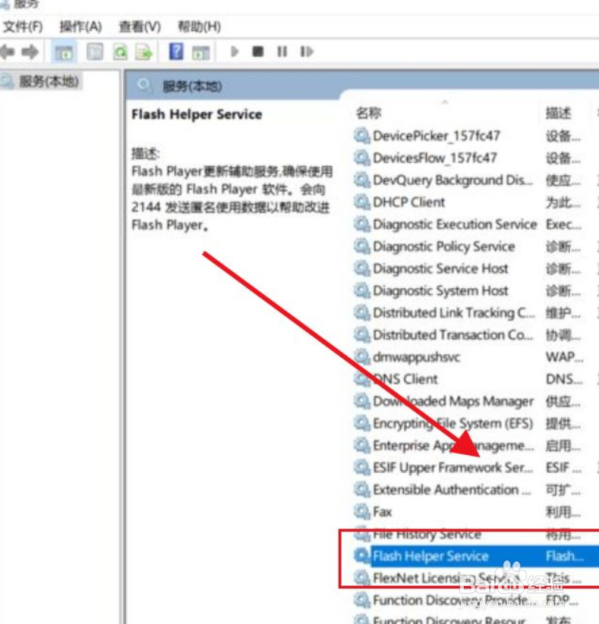Screen dimensions: 599x624
Task: Select Distributed Link Tracking C... service
Action: [x=454, y=312]
